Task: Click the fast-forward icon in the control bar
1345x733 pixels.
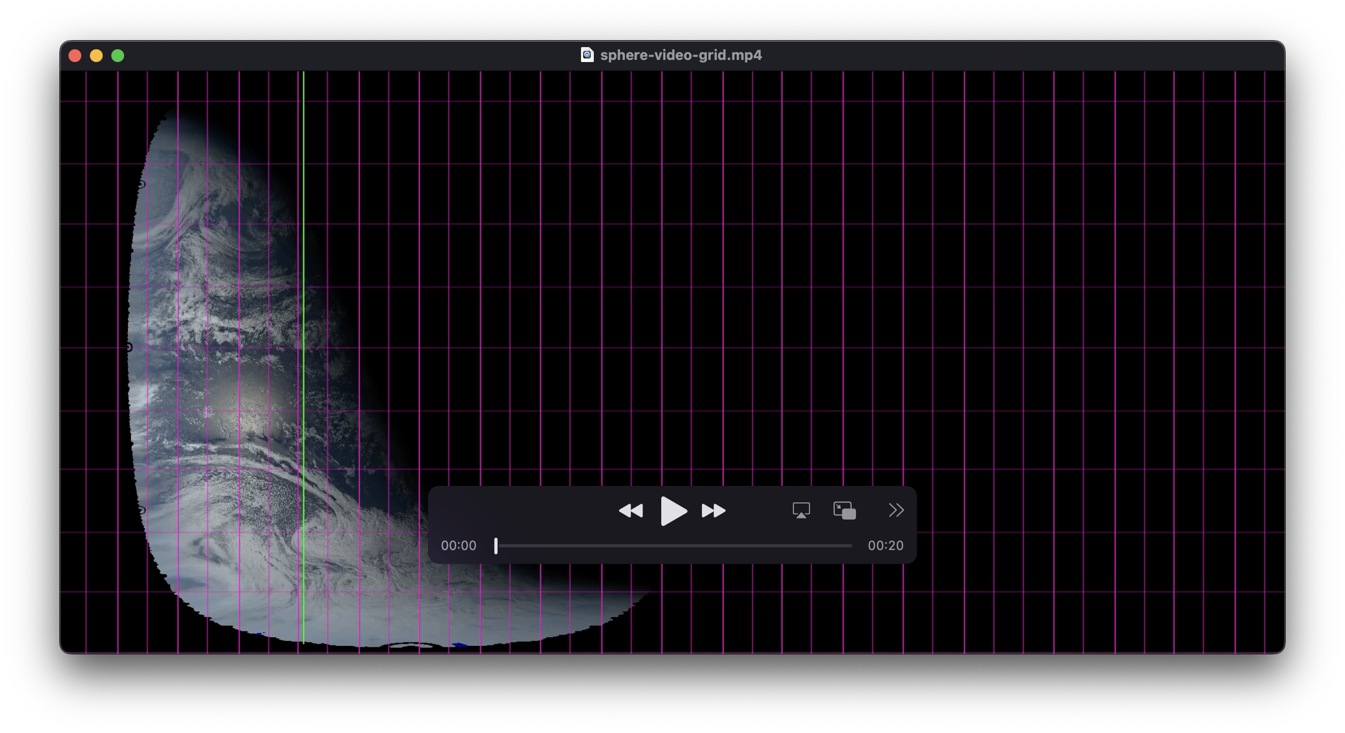Action: [714, 510]
